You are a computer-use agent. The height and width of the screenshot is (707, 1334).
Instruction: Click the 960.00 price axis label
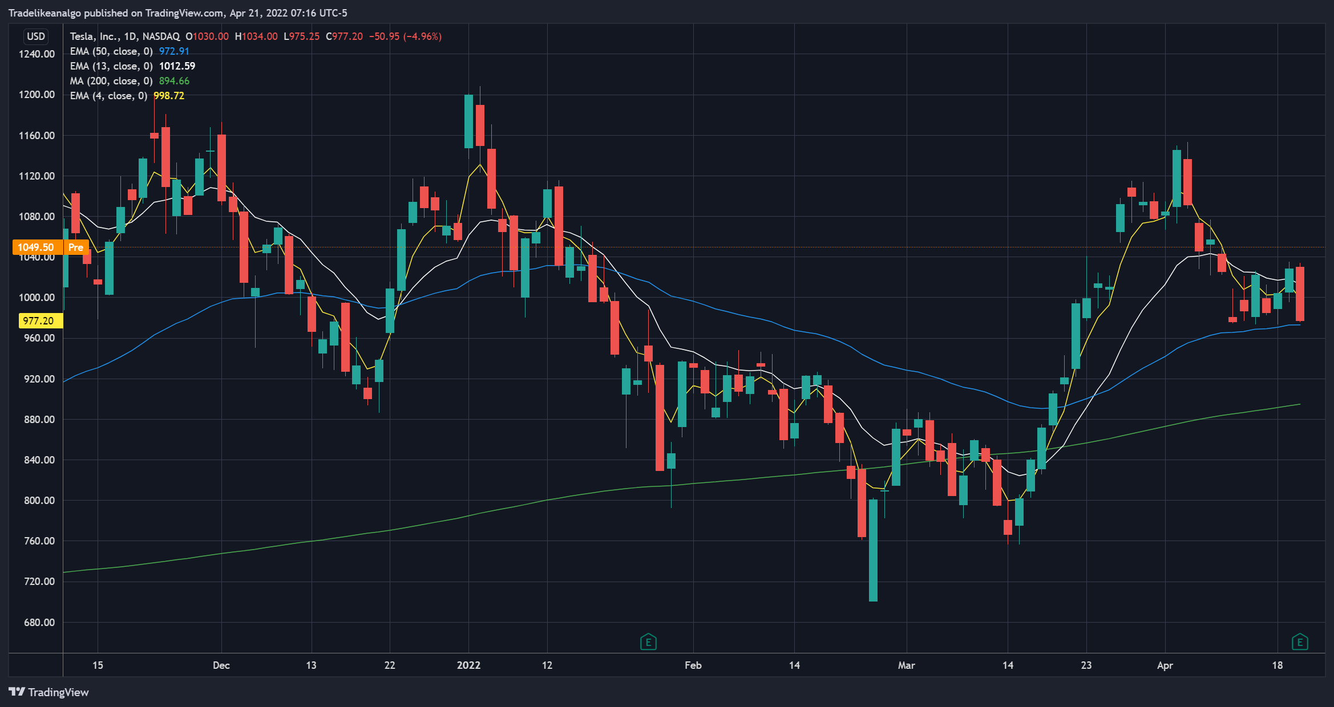pyautogui.click(x=39, y=338)
